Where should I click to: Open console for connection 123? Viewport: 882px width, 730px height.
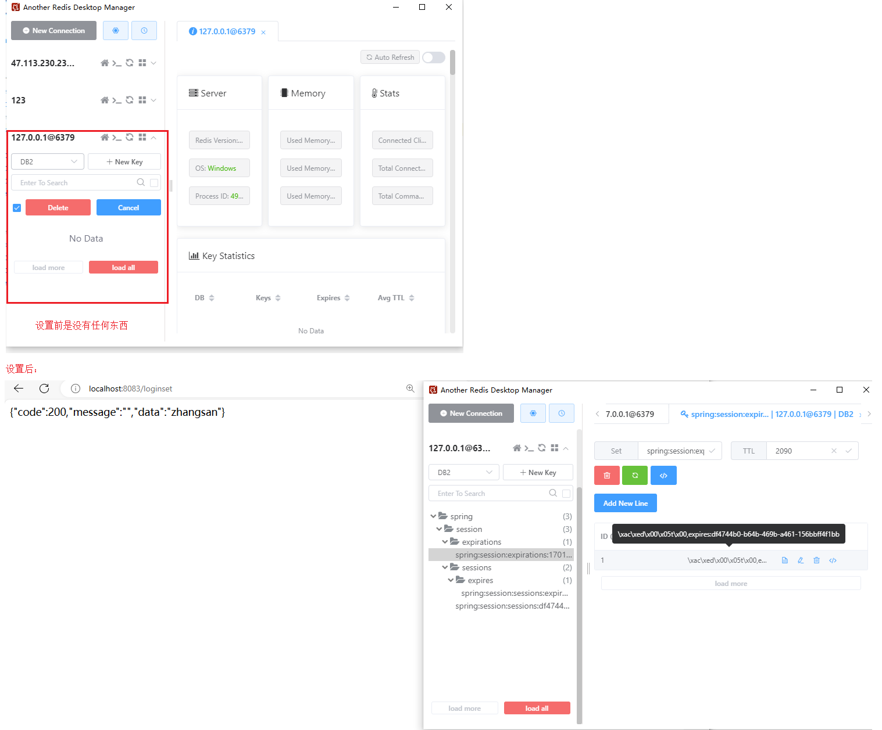117,100
